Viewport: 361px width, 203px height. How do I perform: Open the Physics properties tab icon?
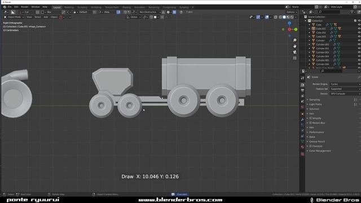[302, 130]
